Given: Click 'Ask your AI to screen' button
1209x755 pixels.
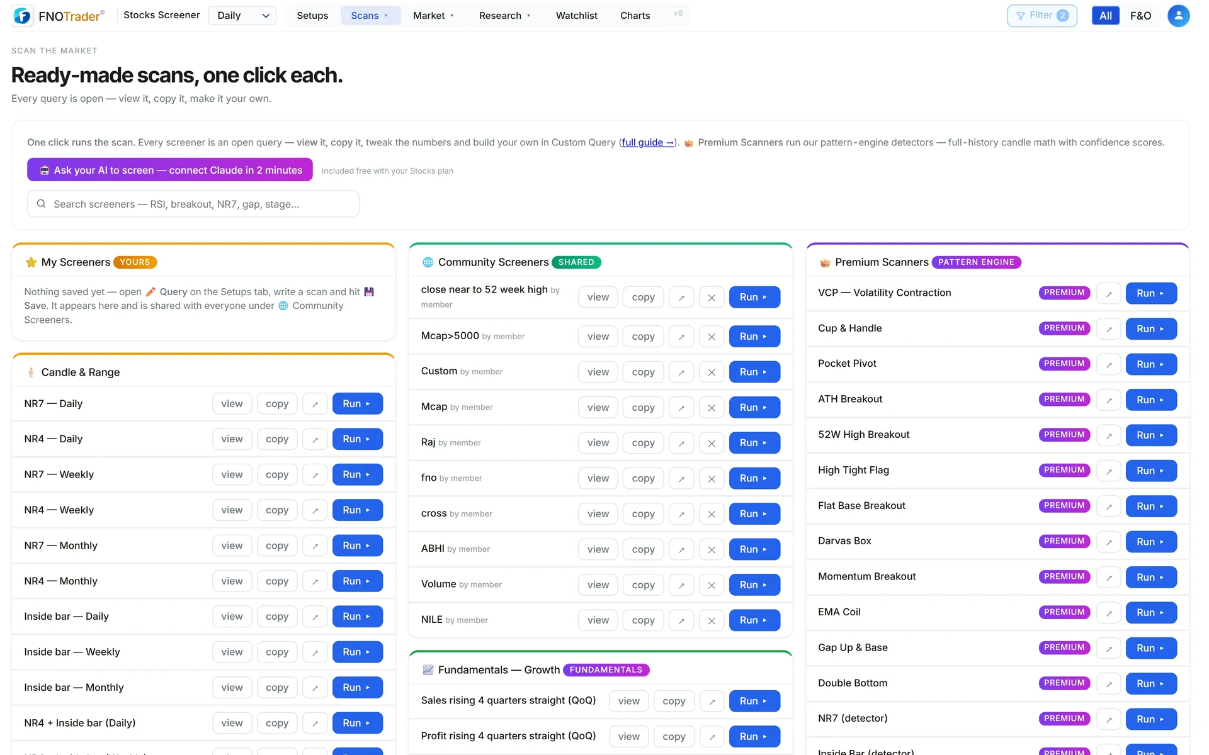Looking at the screenshot, I should [170, 170].
